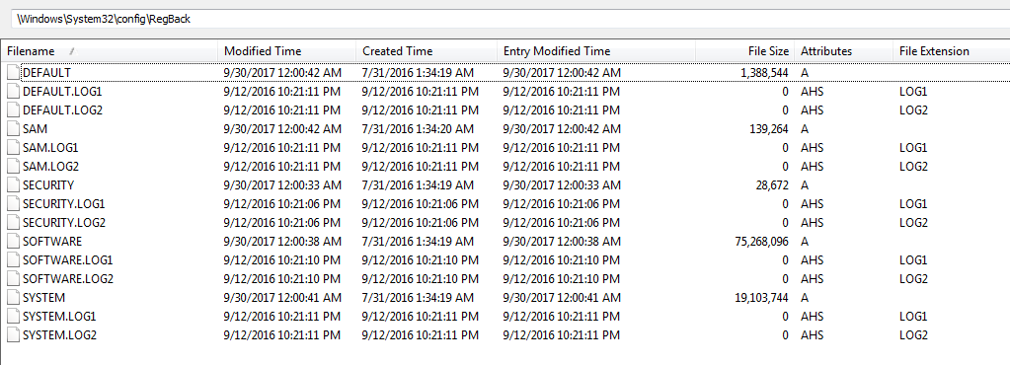Select the SECURITY.LOG2 filename

[x=64, y=222]
